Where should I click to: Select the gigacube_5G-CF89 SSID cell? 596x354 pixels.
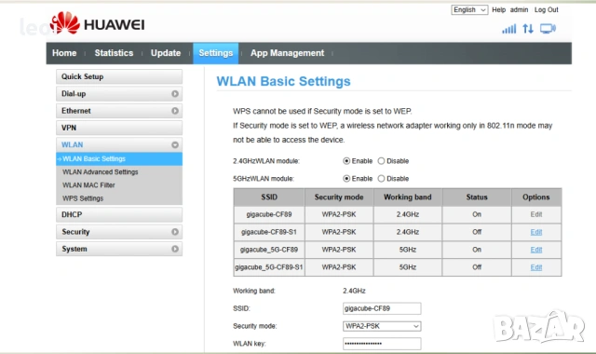coord(269,250)
